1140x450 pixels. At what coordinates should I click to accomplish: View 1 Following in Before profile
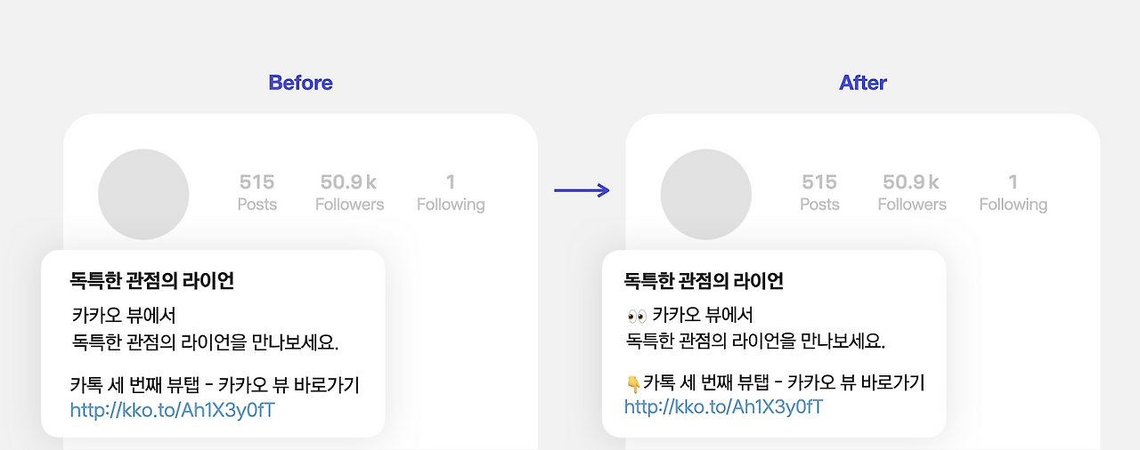(451, 192)
